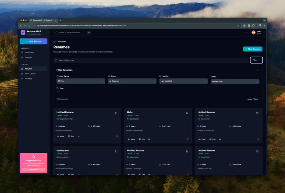Open Block Library in the sidebar
The height and width of the screenshot is (193, 285).
tap(34, 74)
